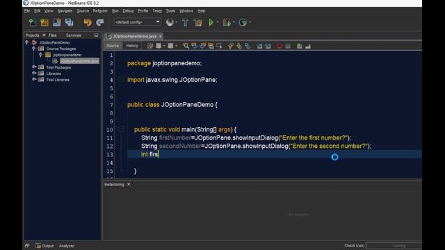
Task: Click Find Selection magnifier icon in editor toolbar
Action: 186,46
